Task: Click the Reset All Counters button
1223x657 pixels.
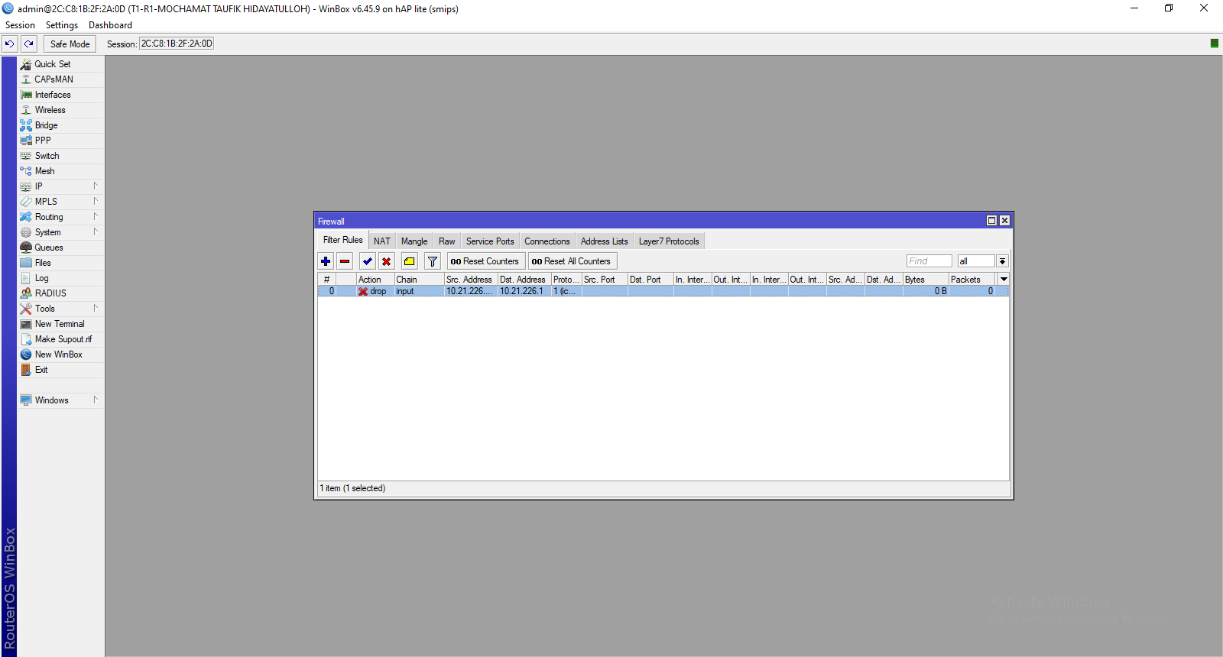Action: point(572,261)
